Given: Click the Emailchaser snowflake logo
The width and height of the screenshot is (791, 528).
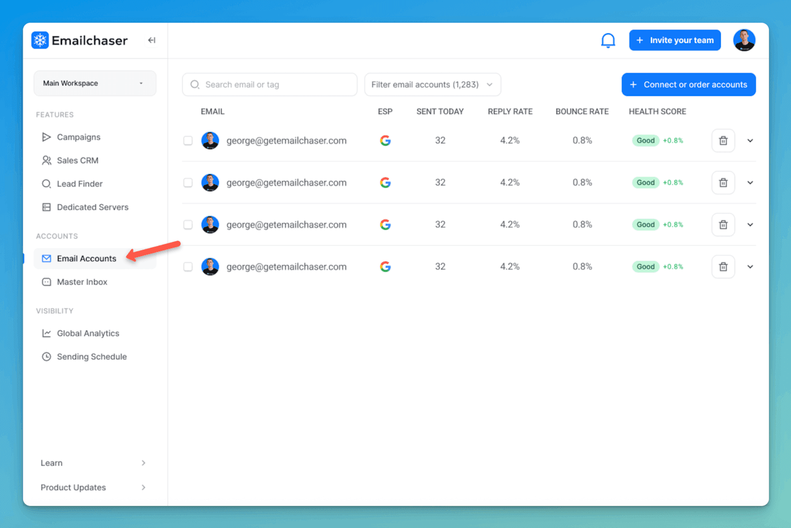Looking at the screenshot, I should 40,41.
